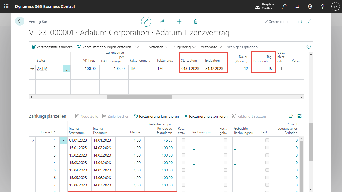The height and width of the screenshot is (192, 342).
Task: Click Verkaufsrechnungen erstellen
Action: point(104,47)
